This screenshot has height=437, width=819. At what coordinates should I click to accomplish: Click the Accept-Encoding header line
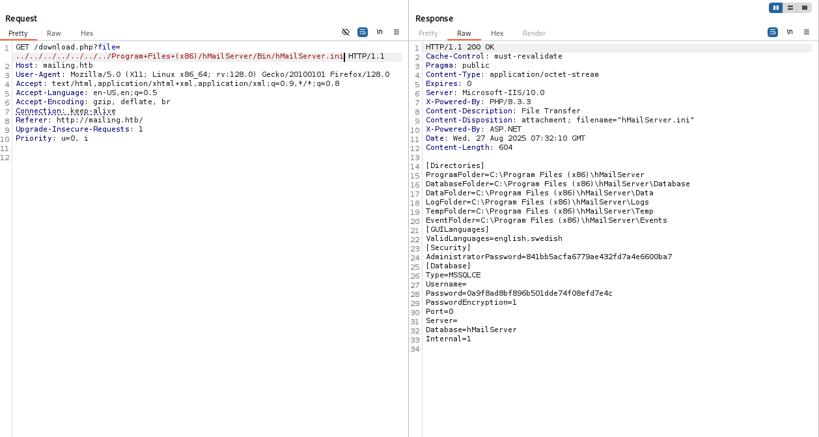93,102
